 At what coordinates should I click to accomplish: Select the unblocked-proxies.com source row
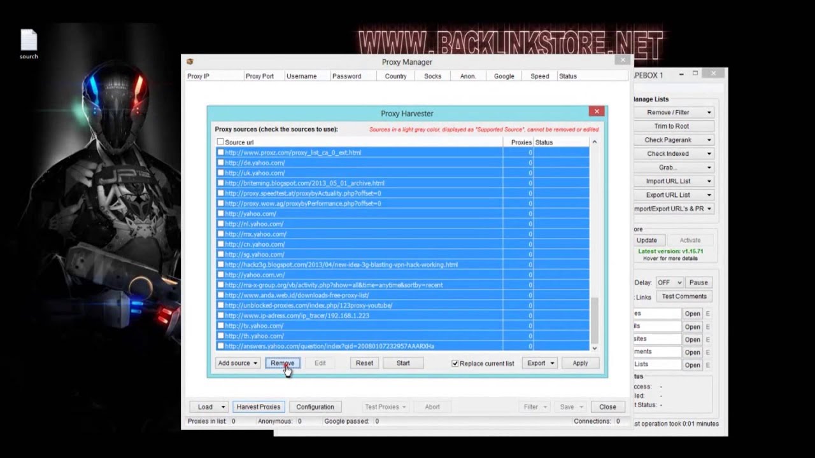click(402, 305)
